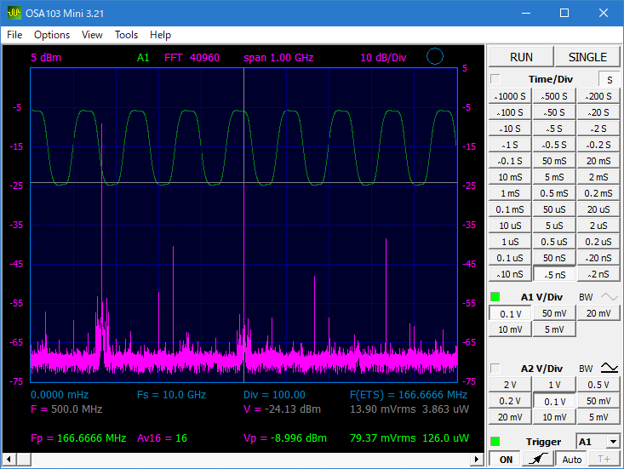Set A1 V/Div to 10 mV
The image size is (624, 469).
click(510, 329)
